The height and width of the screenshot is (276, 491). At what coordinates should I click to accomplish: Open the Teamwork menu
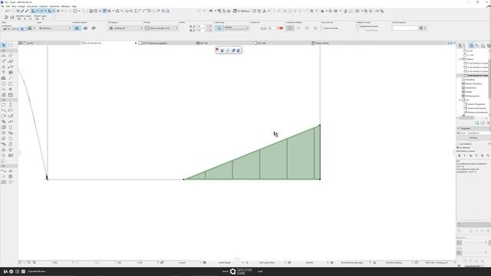coord(54,6)
